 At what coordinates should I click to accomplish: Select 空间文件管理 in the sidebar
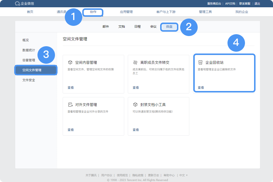click(x=32, y=70)
